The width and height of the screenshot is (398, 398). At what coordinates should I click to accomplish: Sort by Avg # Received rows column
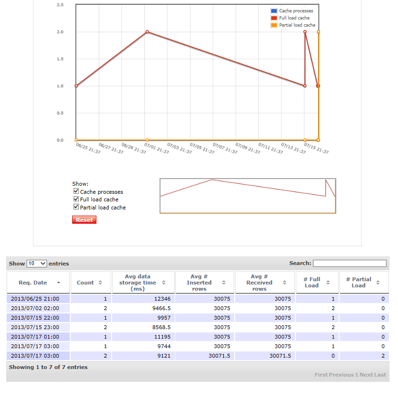pyautogui.click(x=265, y=283)
